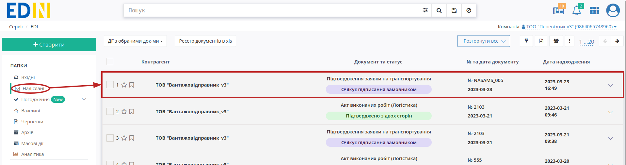The height and width of the screenshot is (165, 626).
Task: Star document row 1
Action: pyautogui.click(x=124, y=85)
